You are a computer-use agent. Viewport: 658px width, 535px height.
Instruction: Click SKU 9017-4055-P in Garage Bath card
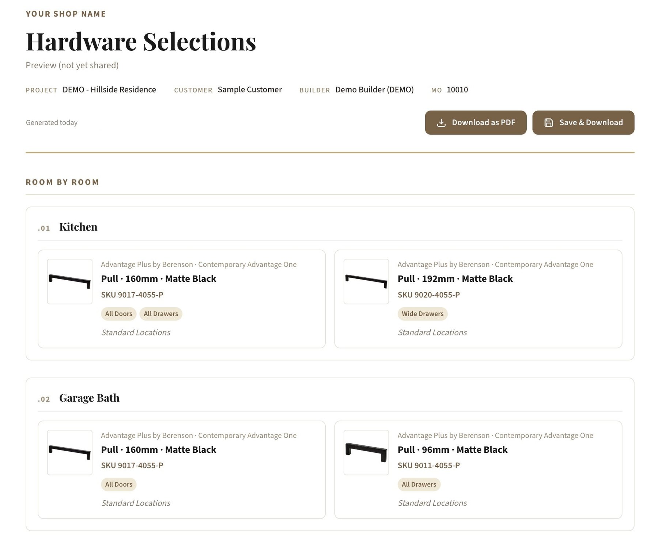(132, 466)
